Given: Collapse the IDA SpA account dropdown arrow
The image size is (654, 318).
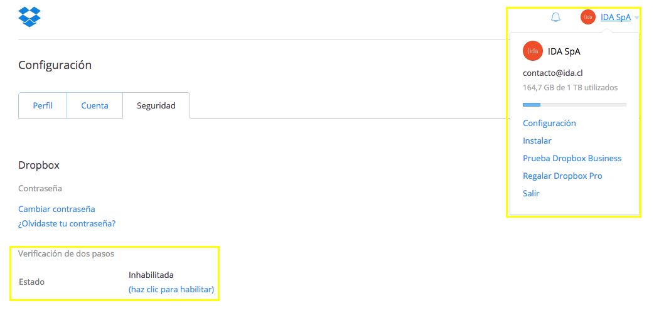Looking at the screenshot, I should coord(636,18).
